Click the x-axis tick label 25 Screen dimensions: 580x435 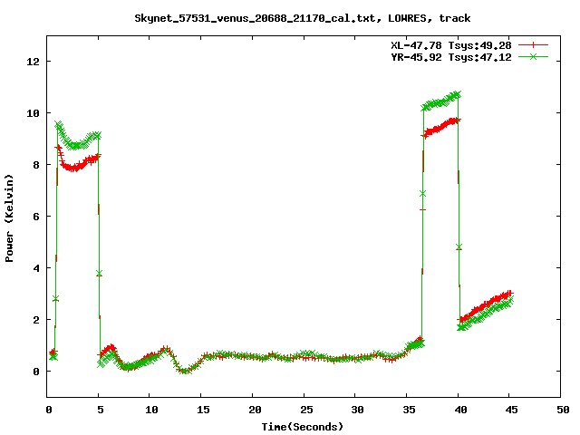306,410
